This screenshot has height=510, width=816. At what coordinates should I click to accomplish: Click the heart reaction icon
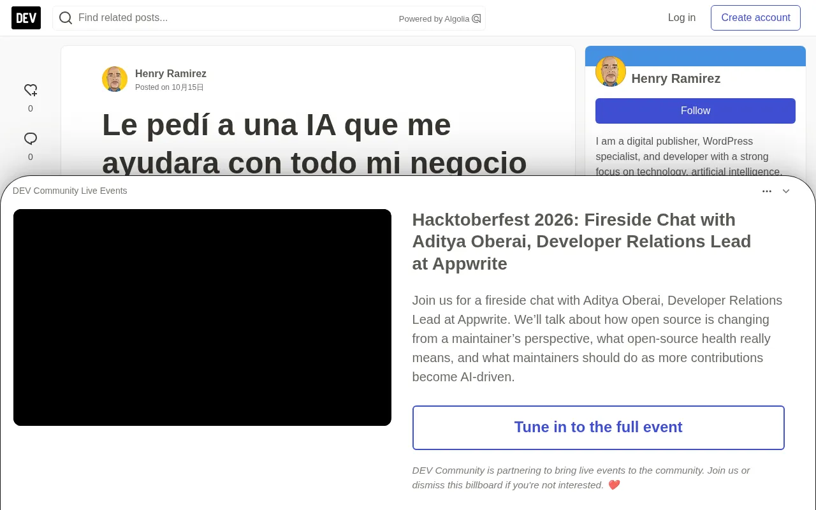point(31,90)
